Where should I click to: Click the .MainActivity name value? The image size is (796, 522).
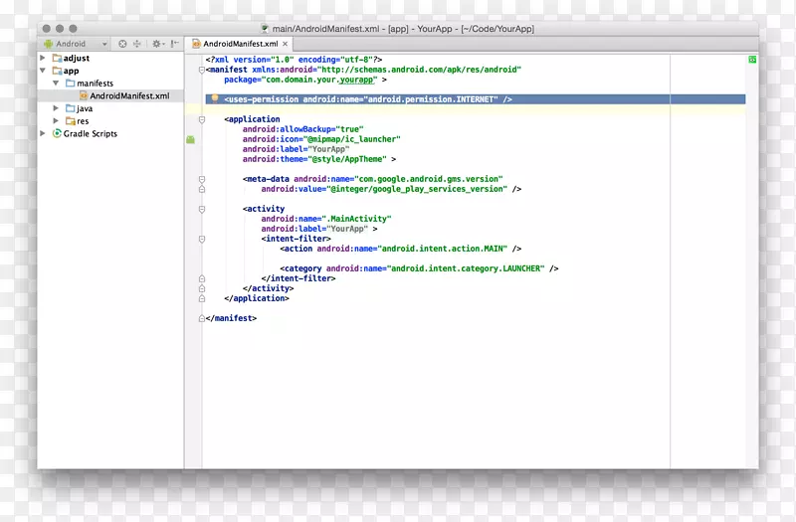pos(356,219)
